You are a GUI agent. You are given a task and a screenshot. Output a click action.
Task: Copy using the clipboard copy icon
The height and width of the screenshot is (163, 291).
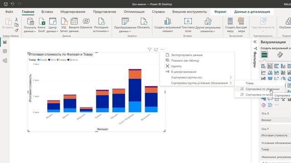pyautogui.click(x=16, y=25)
